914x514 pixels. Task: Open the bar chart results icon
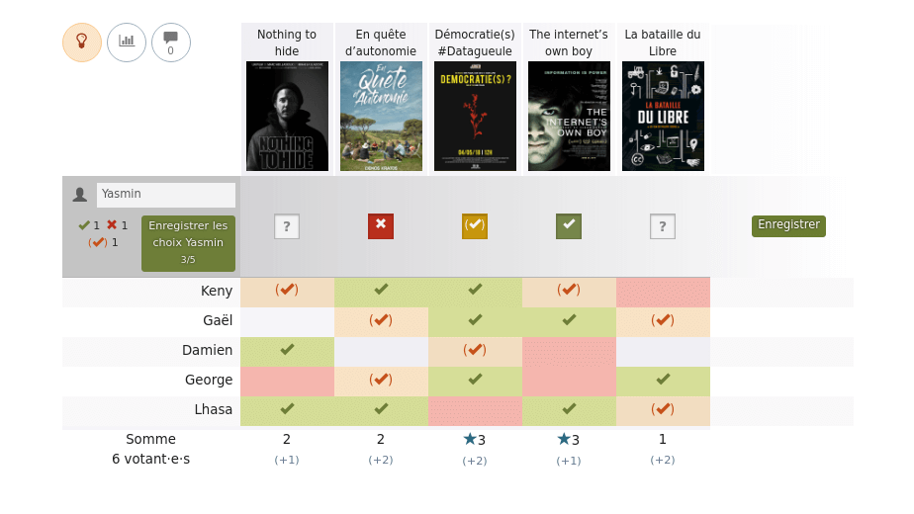tap(127, 43)
